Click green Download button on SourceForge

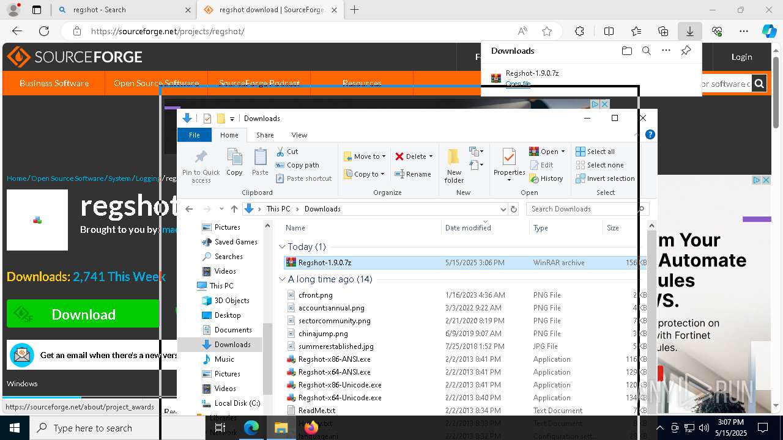(83, 314)
